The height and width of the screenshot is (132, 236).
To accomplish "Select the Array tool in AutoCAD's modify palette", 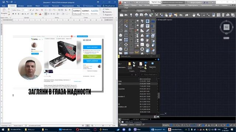I will 126,40.
